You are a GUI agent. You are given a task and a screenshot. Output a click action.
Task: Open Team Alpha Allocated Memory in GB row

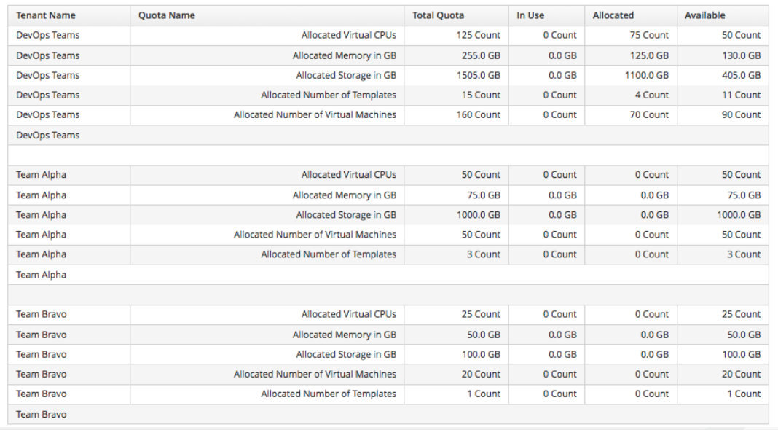click(x=345, y=195)
